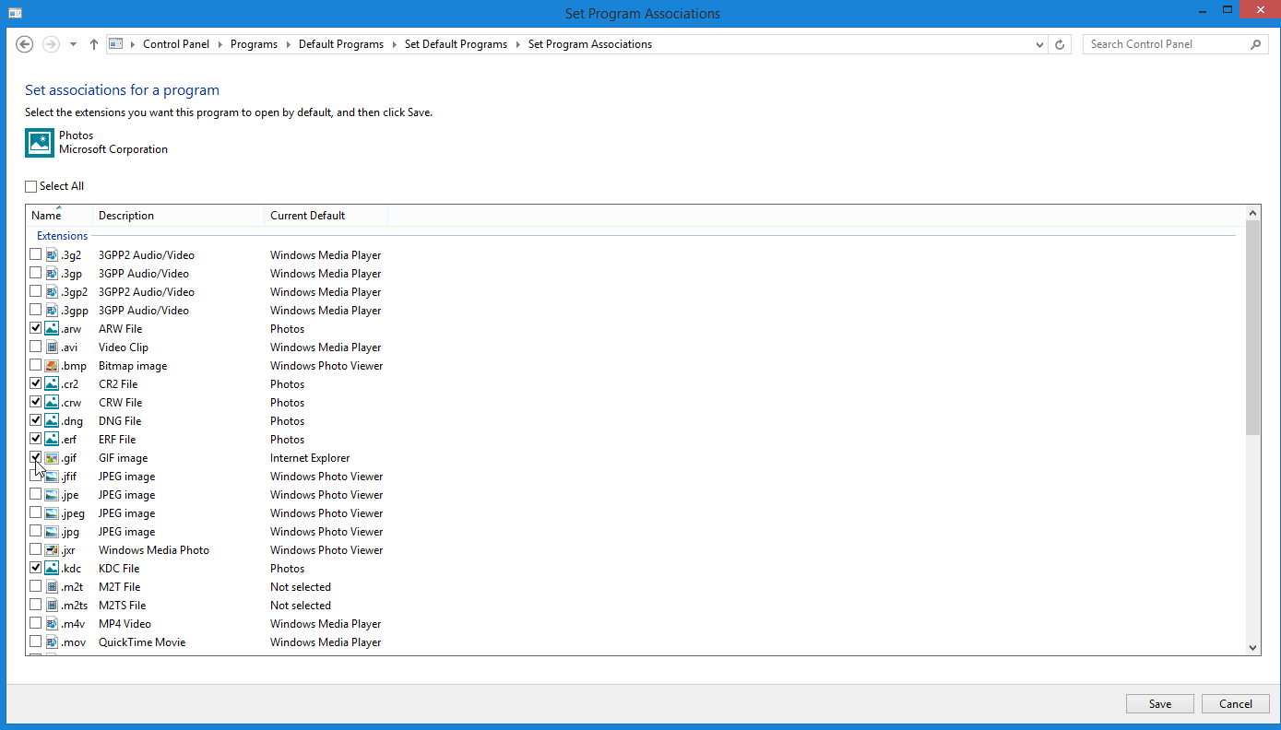
Task: Click the .jpeg file icon
Action: click(52, 513)
